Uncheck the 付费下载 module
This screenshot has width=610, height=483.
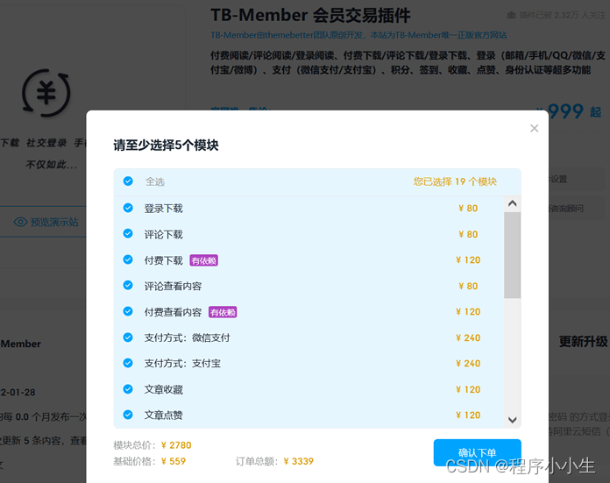[x=128, y=259]
